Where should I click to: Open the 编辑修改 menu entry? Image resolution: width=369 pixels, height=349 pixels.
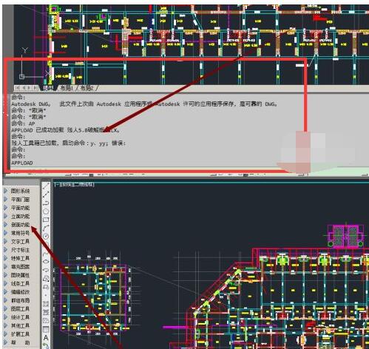(x=20, y=292)
